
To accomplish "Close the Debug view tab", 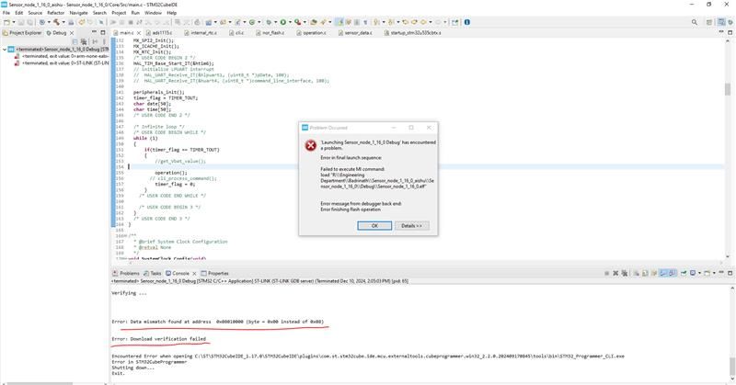I will click(72, 33).
